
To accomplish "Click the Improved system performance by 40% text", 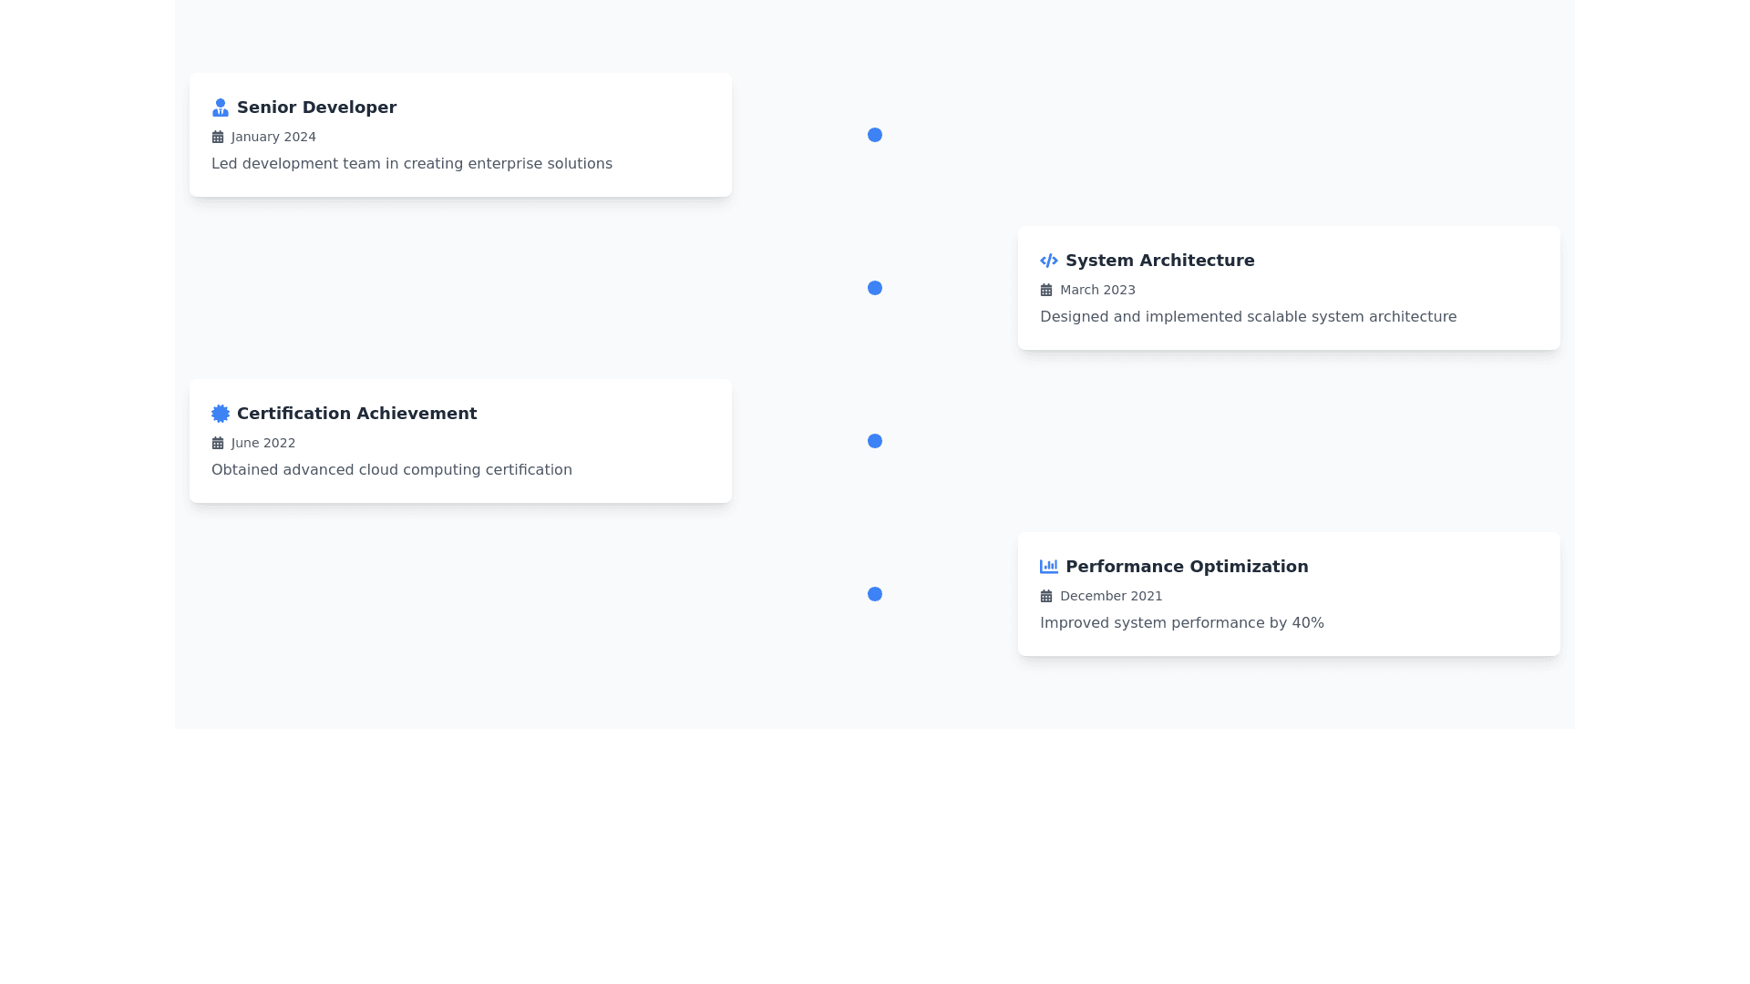I will click(1181, 623).
